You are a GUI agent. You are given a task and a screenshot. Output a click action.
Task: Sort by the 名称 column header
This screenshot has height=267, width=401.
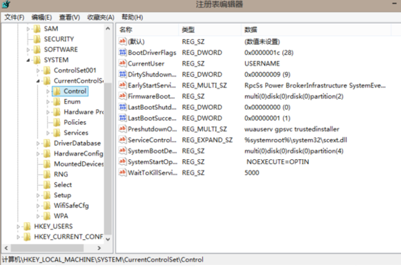[147, 30]
